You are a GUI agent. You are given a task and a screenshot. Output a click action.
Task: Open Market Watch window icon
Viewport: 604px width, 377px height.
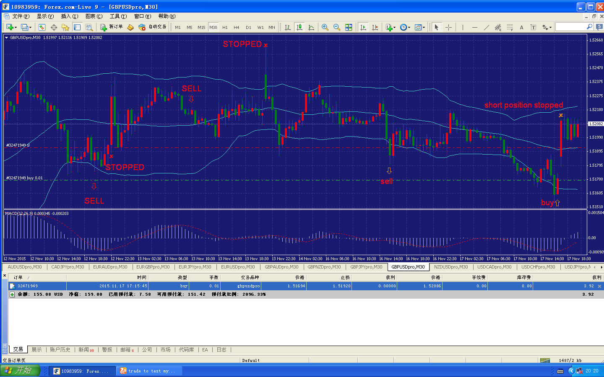click(42, 27)
